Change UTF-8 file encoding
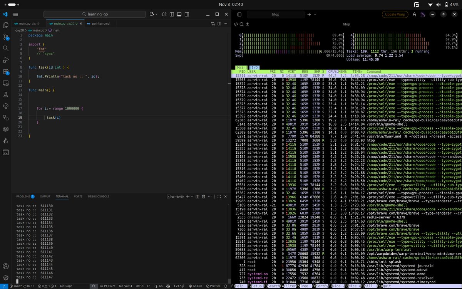This screenshot has width=462, height=289. point(139,286)
